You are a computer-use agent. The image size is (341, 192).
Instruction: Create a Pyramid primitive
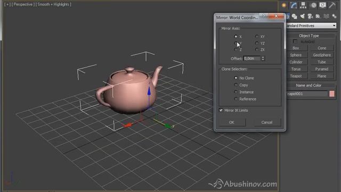coord(322,69)
